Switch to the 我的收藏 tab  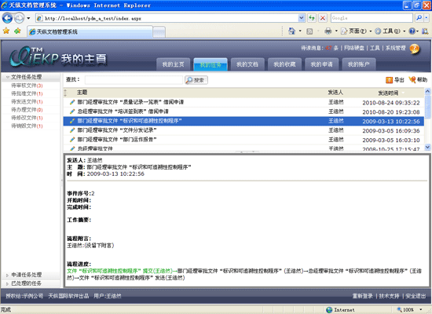tap(284, 64)
